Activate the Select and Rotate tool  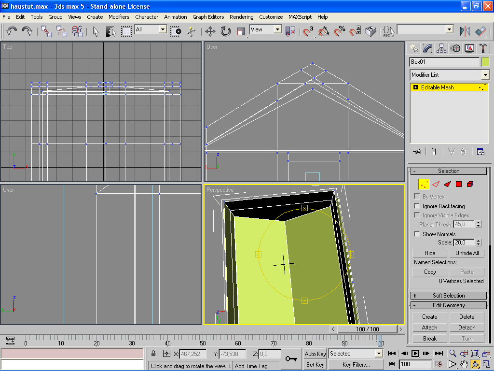226,31
